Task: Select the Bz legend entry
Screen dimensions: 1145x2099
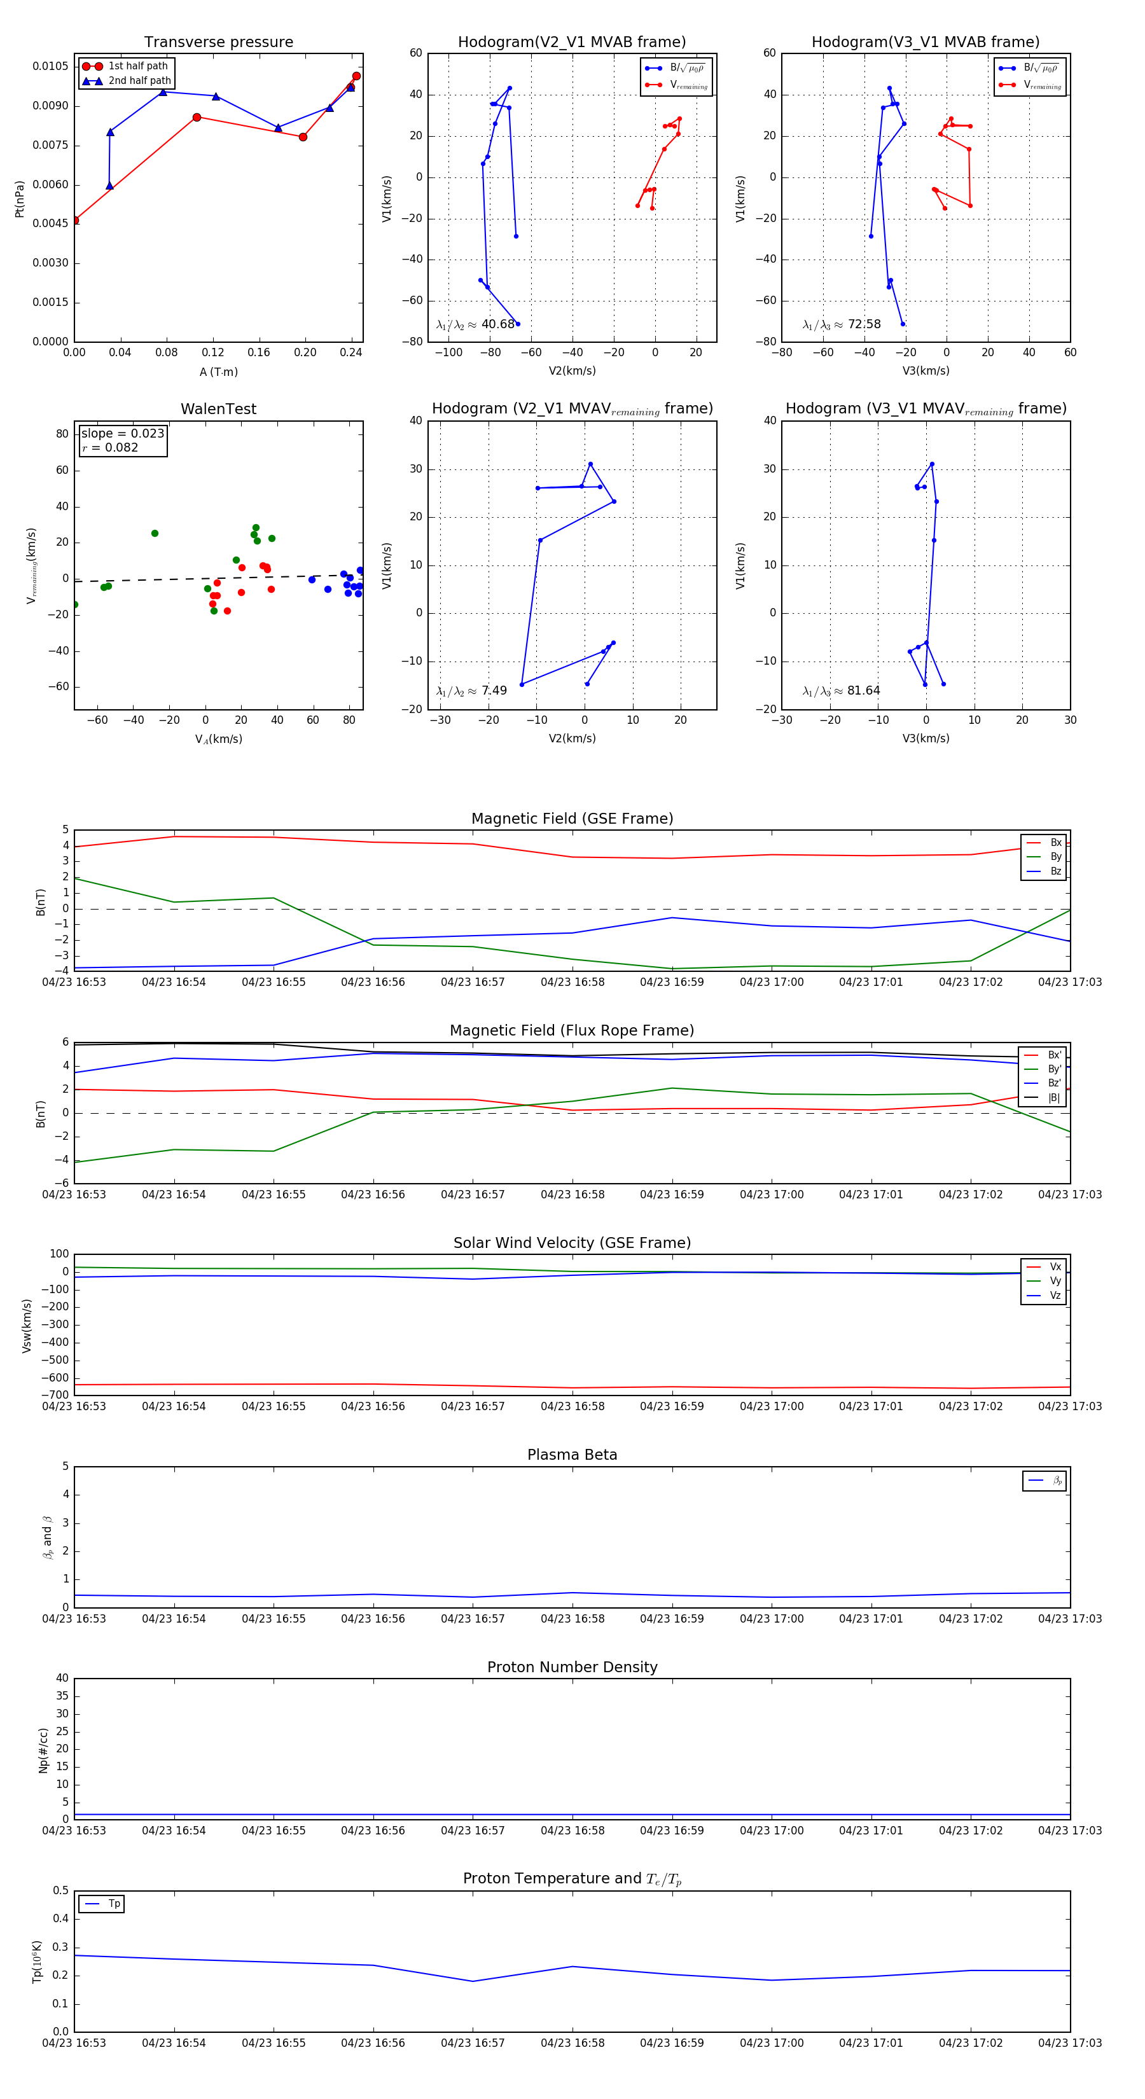Action: pyautogui.click(x=1043, y=871)
